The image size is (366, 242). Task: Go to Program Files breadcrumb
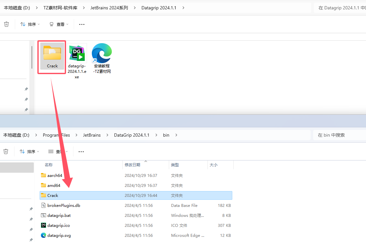tap(56, 135)
